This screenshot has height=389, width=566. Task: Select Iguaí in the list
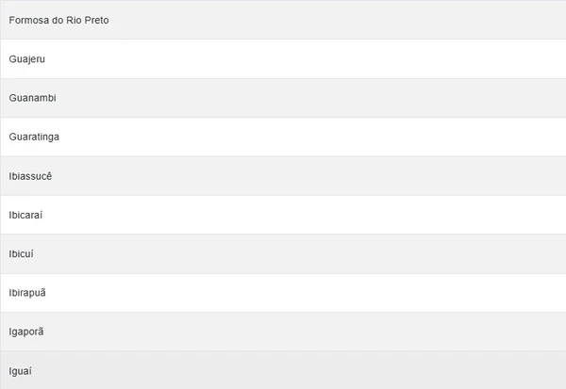[x=283, y=370]
